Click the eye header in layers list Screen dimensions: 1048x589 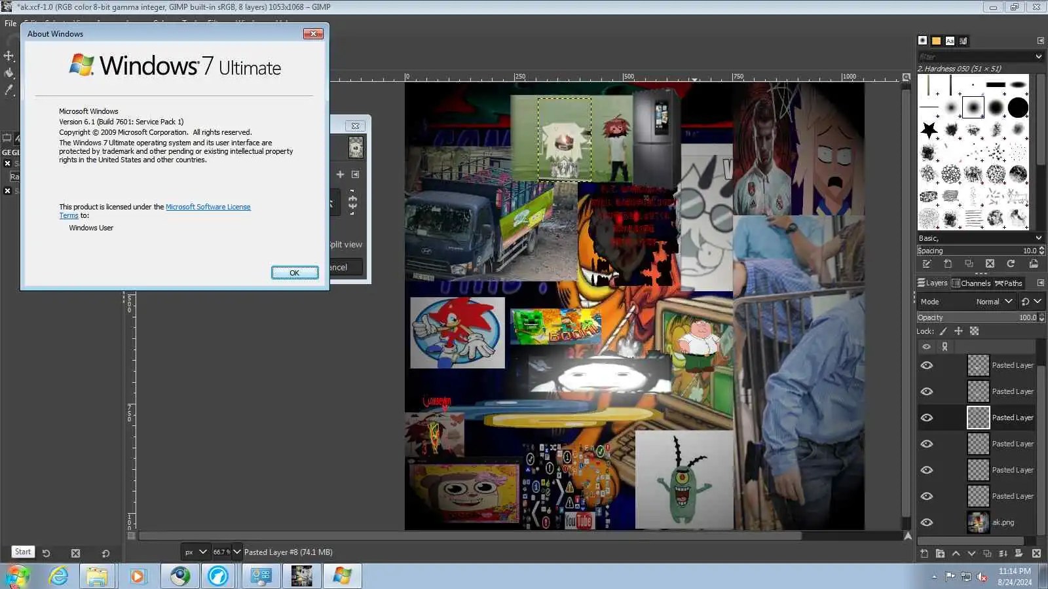pos(926,347)
